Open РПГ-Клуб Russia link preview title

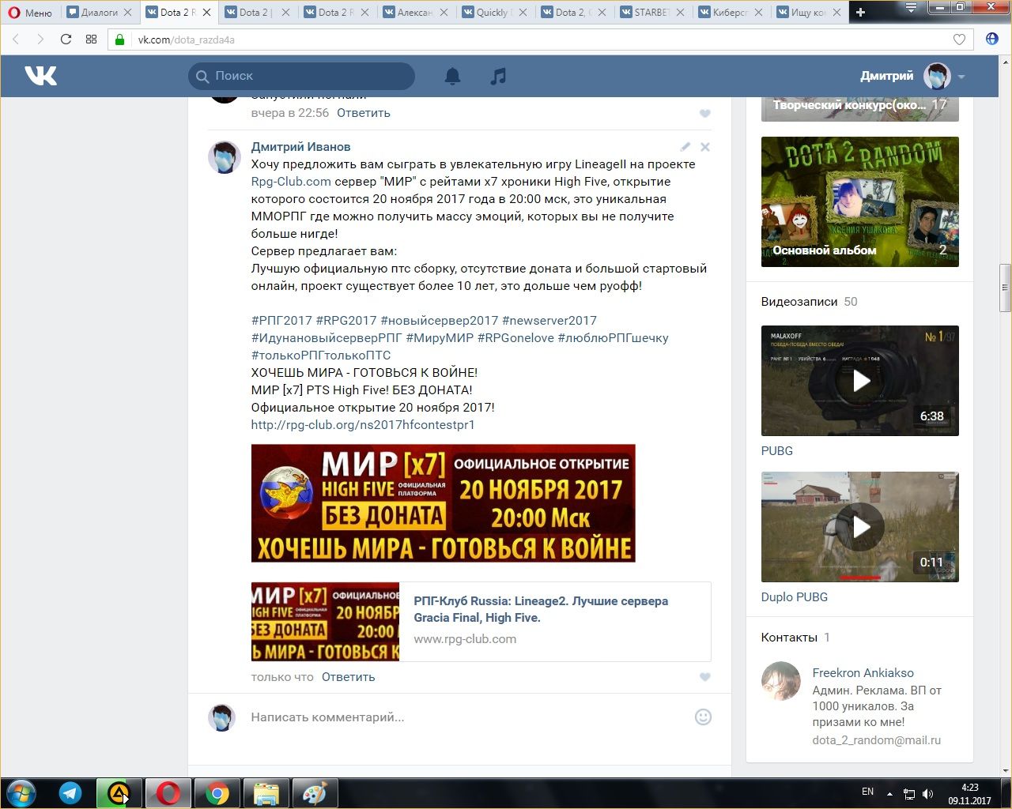541,609
